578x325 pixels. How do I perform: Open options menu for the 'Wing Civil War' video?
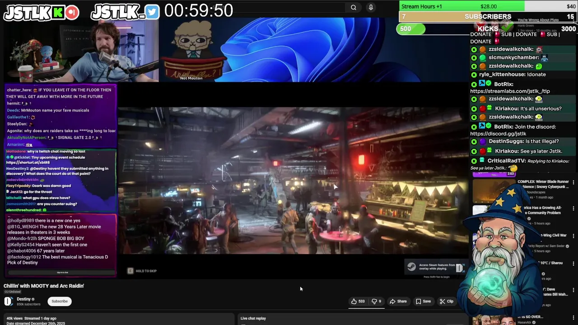(x=573, y=236)
